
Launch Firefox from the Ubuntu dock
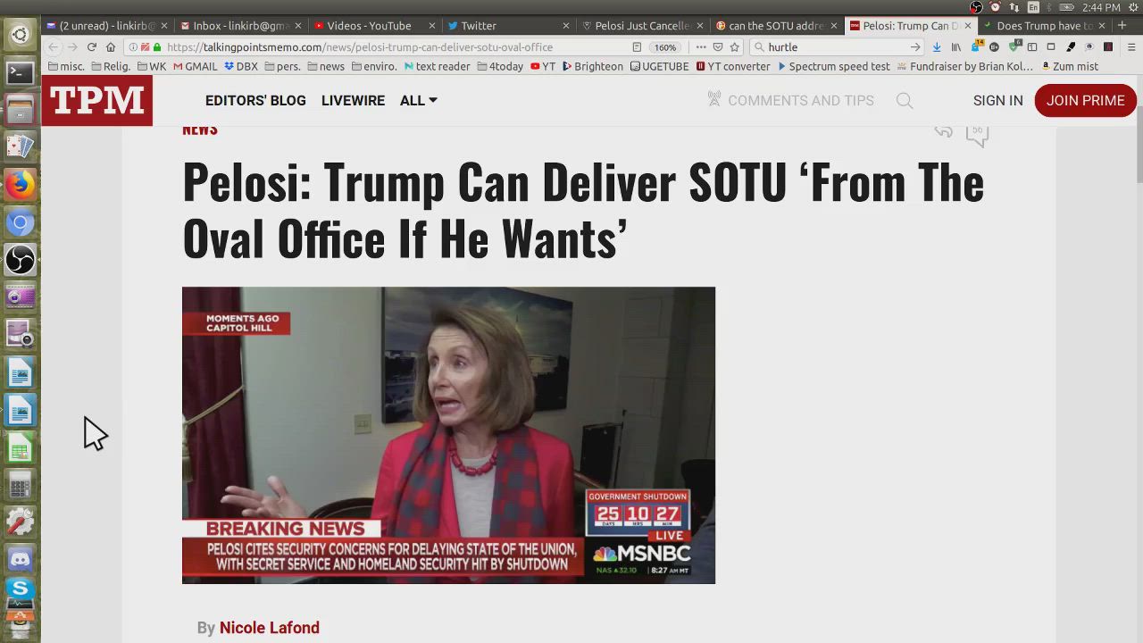click(x=20, y=185)
